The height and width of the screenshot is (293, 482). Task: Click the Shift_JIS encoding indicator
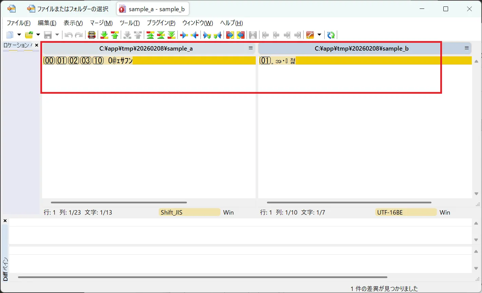tap(189, 213)
